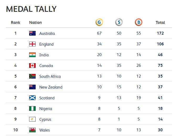Click England's total of 106
The width and height of the screenshot is (176, 136).
point(160,44)
